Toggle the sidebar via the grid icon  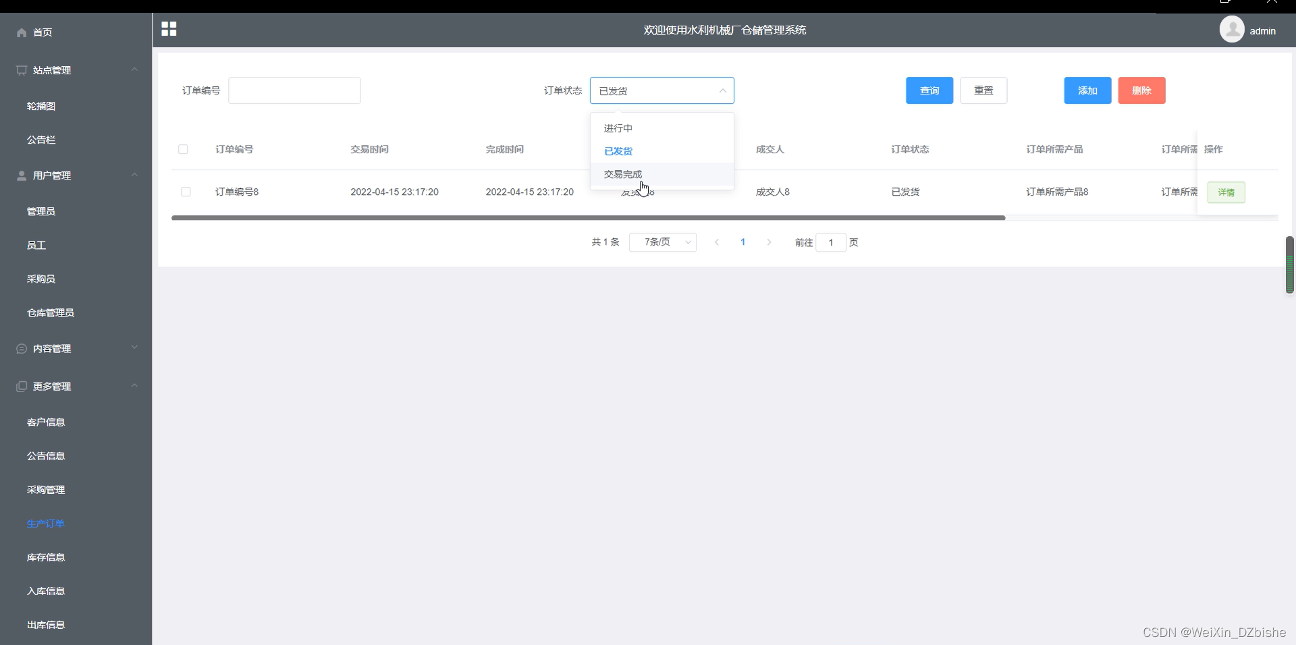pos(169,29)
